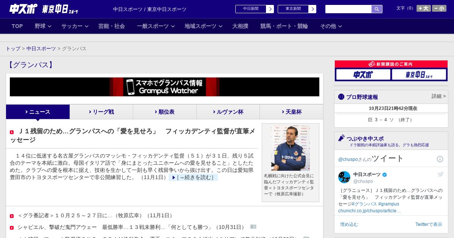The width and height of the screenshot is (454, 238).
Task: Click #grampus hashtag in tweet
Action: [x=389, y=204]
